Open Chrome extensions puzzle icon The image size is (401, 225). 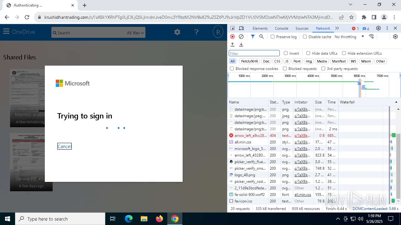364,17
